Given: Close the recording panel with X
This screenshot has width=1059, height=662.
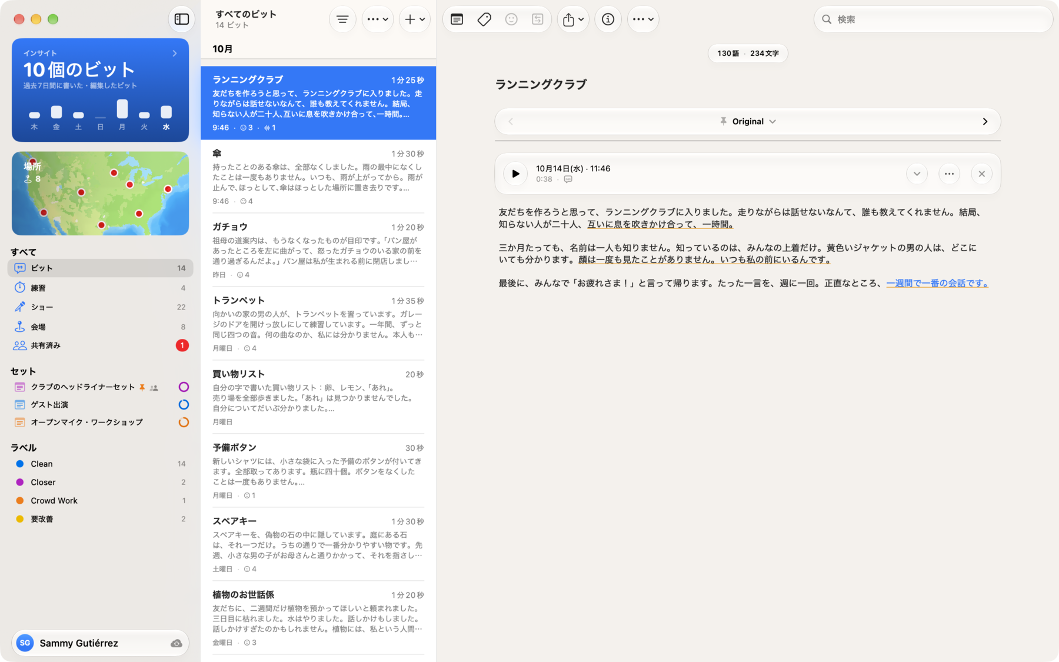Looking at the screenshot, I should 981,174.
